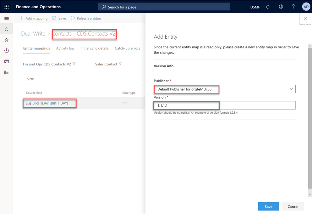Click the Version input field
The image size is (312, 214).
click(225, 105)
